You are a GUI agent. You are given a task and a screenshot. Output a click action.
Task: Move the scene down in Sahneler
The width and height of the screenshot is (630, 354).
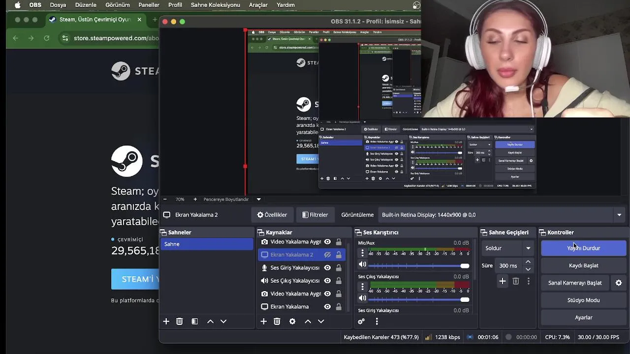223,322
